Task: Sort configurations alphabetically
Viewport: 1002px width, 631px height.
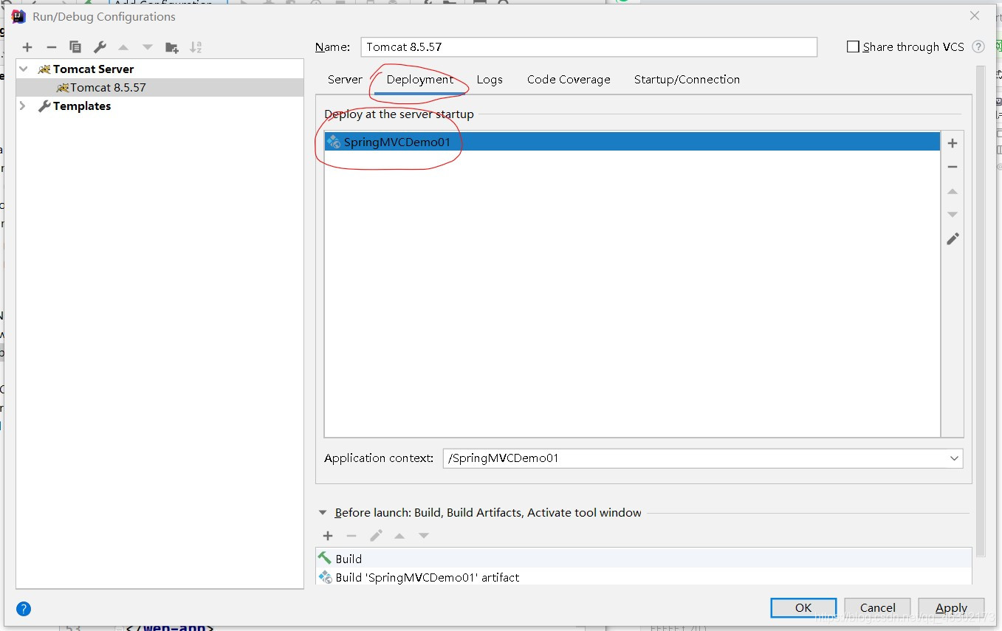Action: click(196, 47)
